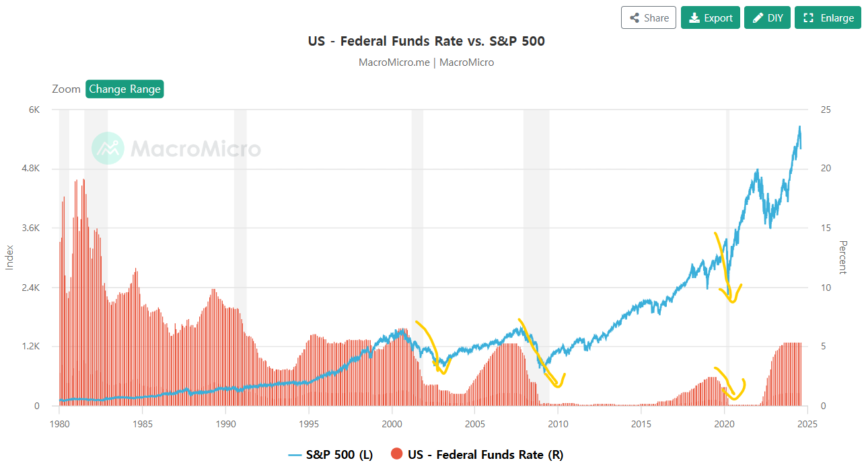Open the DIY pencil editor

tap(767, 18)
